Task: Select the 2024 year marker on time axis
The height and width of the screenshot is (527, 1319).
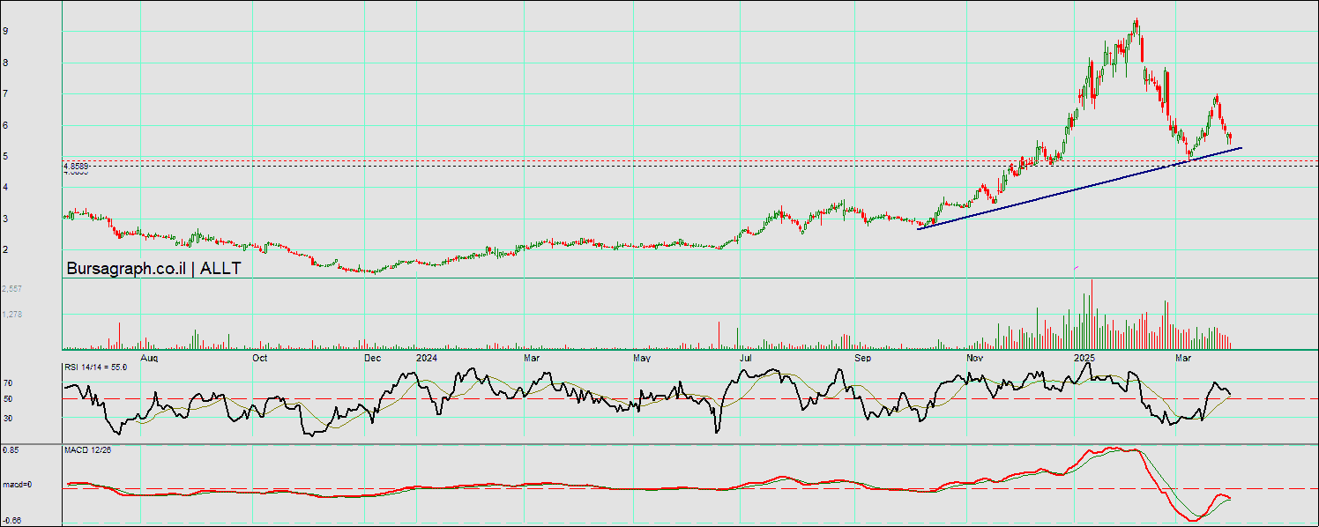Action: (x=427, y=359)
